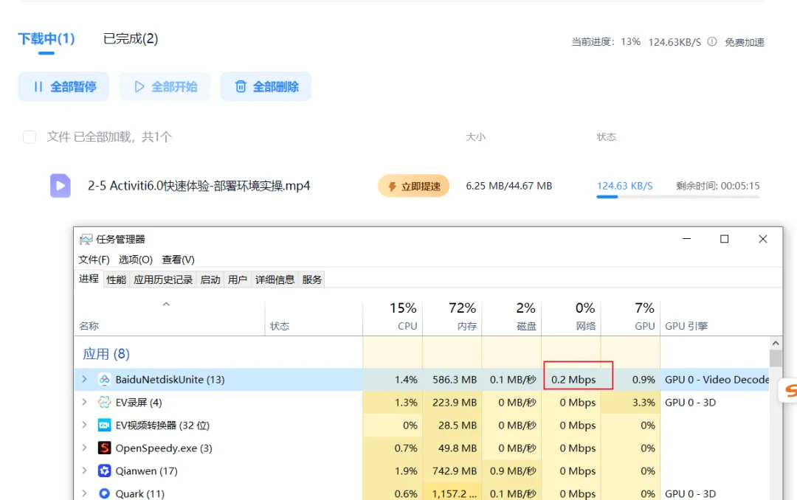Sort processes by 内存 column
The image size is (797, 500).
tap(452, 317)
